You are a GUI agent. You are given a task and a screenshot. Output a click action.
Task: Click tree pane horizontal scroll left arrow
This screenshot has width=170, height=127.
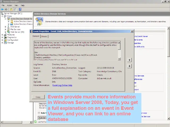(x=2, y=122)
